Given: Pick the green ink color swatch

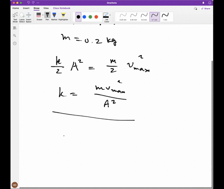Looking at the screenshot, I should coord(90,17).
